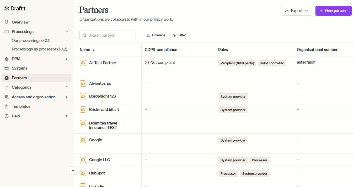Open the Filter options
This screenshot has height=187, width=354.
(x=180, y=35)
